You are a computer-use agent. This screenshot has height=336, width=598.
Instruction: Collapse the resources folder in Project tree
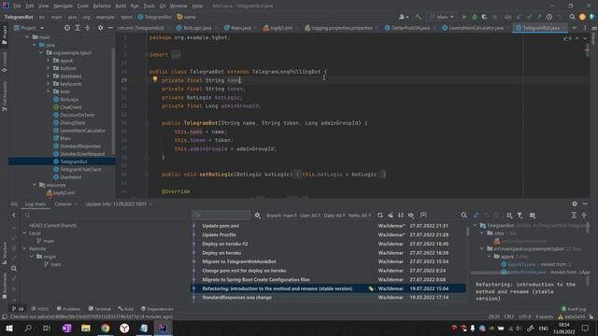[35, 185]
